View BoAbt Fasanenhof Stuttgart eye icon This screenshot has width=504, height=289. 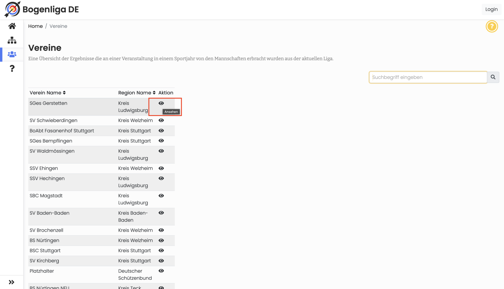161,130
